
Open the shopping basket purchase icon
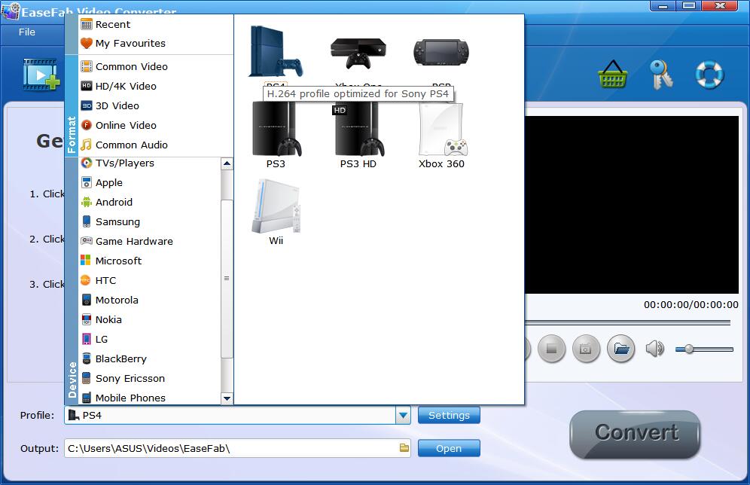(x=612, y=74)
